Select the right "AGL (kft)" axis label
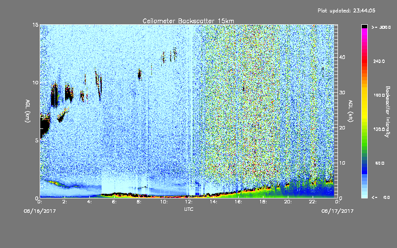Image resolution: width=397 pixels, height=248 pixels. [x=350, y=111]
